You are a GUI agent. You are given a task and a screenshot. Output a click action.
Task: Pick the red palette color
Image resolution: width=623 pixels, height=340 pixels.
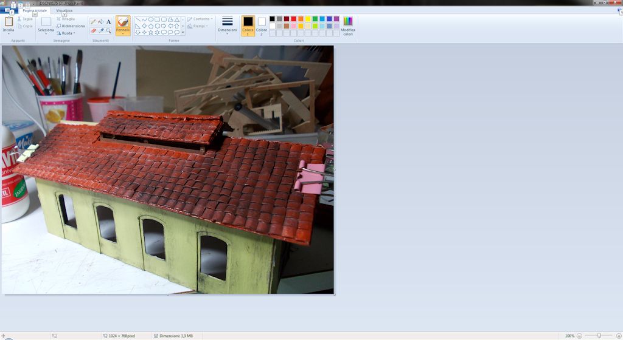[294, 19]
